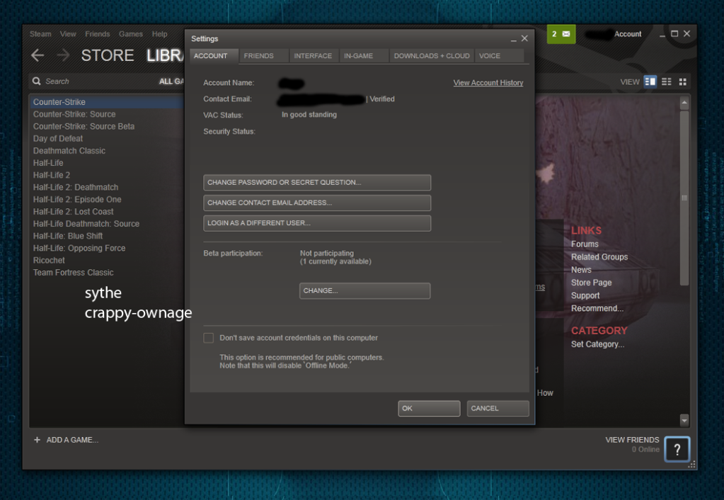Go to the STORE section

tap(108, 55)
